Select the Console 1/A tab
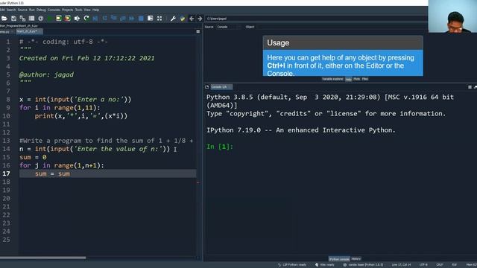Image resolution: width=477 pixels, height=268 pixels. 221,87
